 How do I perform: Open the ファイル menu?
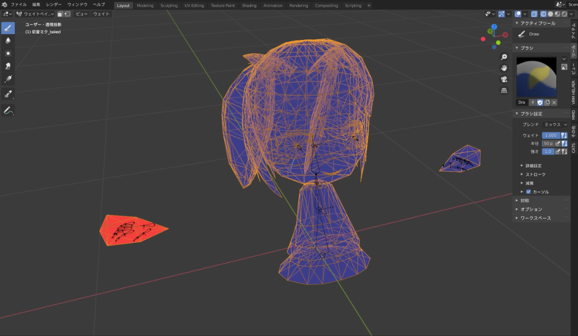pyautogui.click(x=19, y=4)
